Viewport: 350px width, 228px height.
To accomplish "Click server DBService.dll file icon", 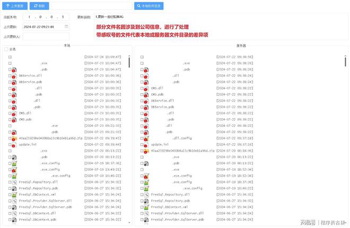I will coord(146,101).
